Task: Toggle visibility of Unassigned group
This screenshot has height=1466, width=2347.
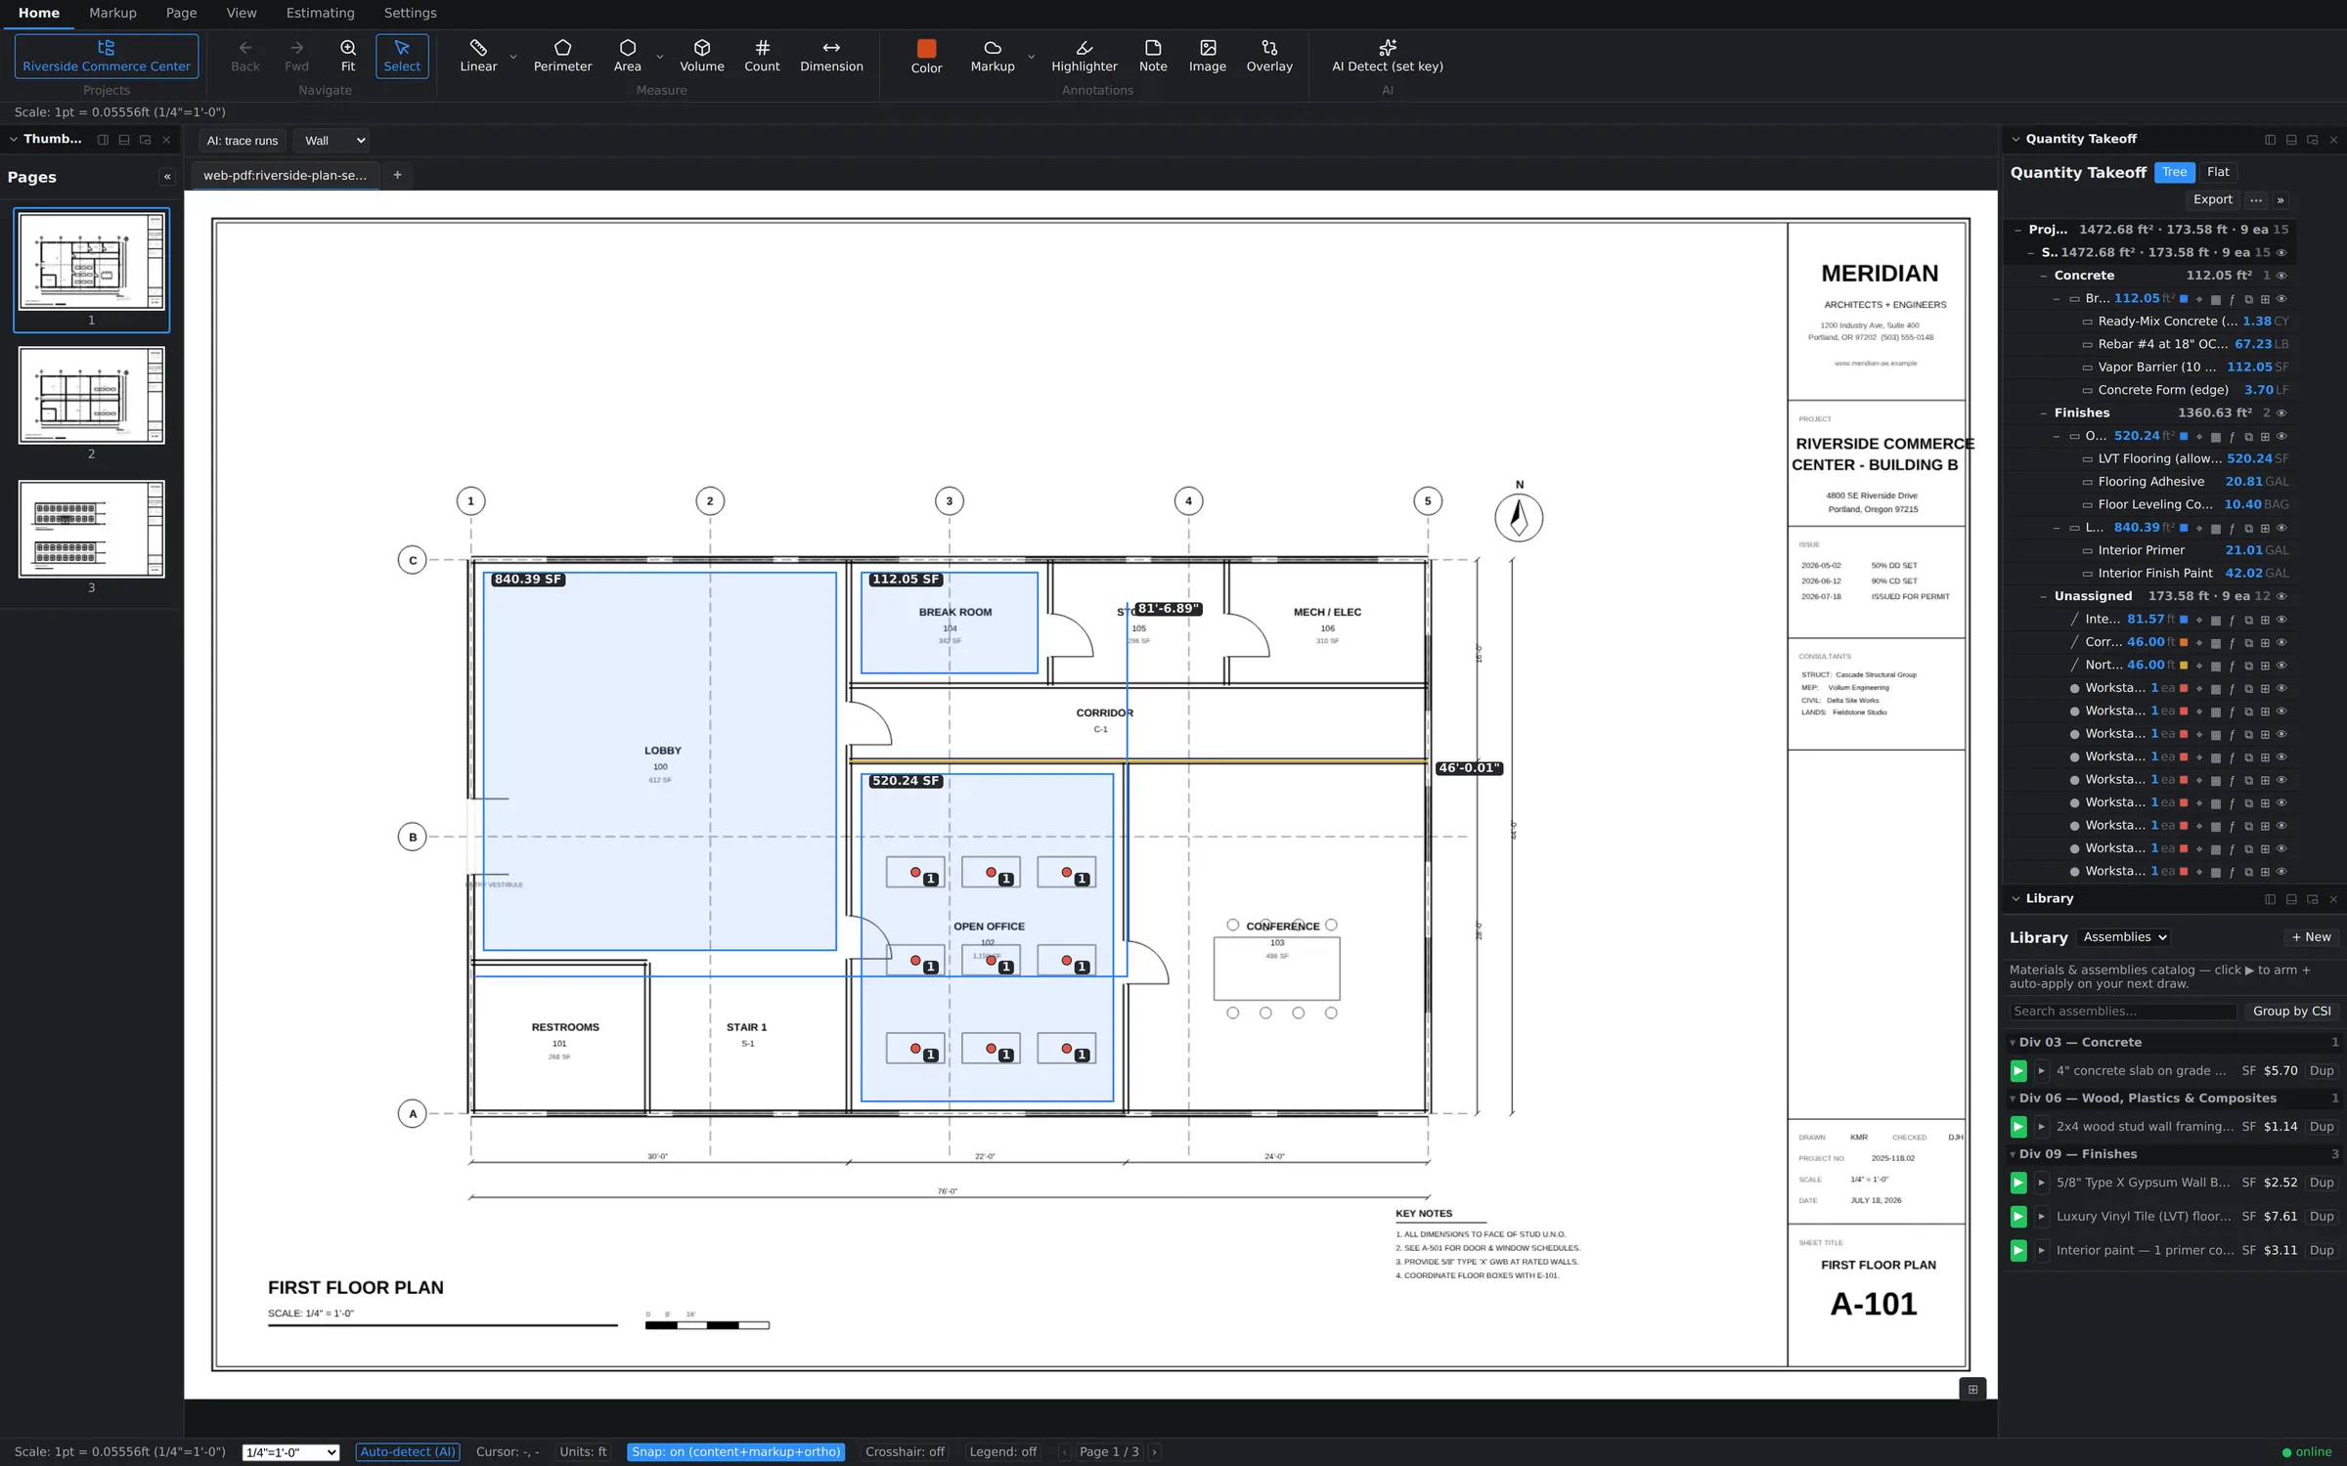Action: click(2281, 596)
